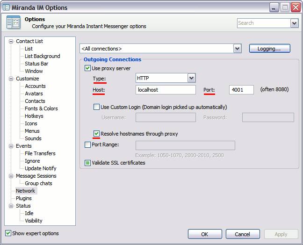The image size is (303, 245).
Task: Click the Logging... button
Action: pos(270,49)
